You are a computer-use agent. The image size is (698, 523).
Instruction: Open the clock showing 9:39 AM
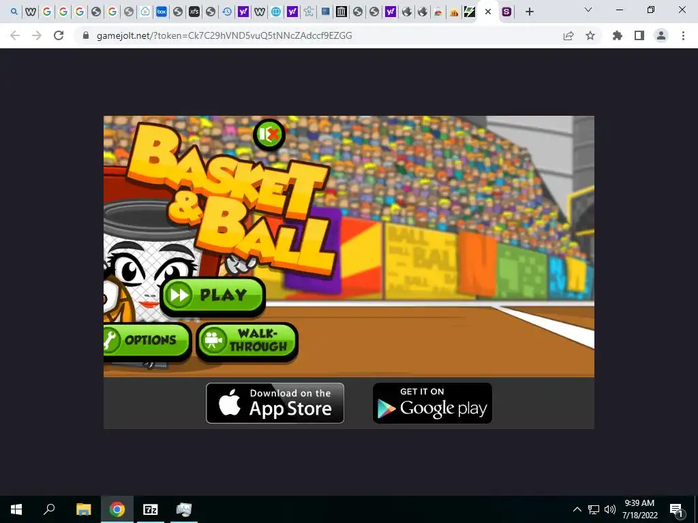[639, 509]
